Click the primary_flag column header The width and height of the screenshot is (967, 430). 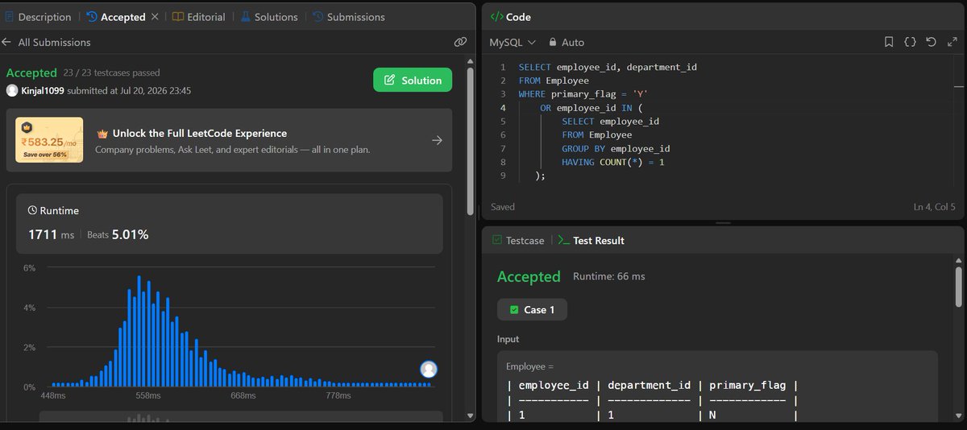pos(747,386)
